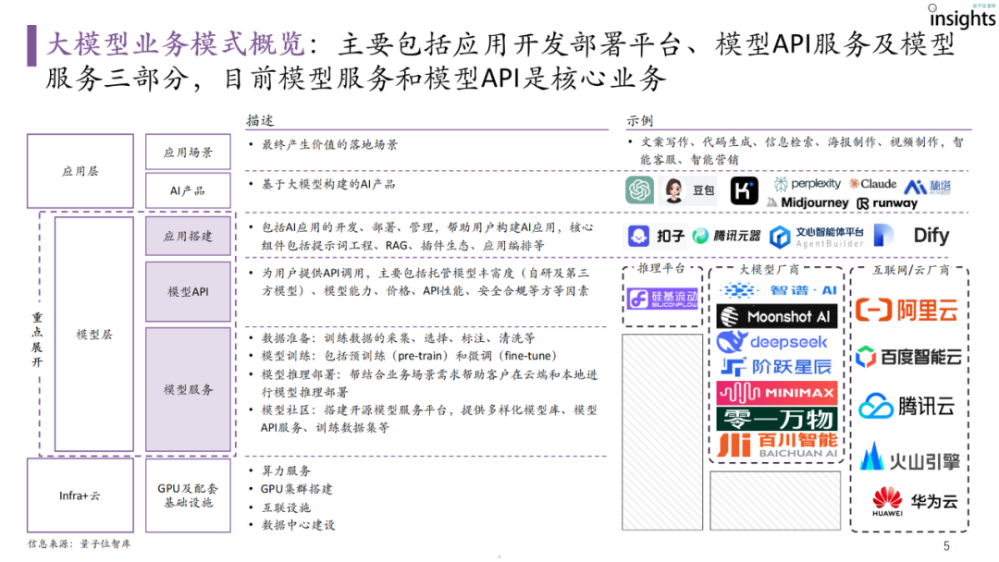
Task: Select the 模型API purple box
Action: [x=188, y=291]
